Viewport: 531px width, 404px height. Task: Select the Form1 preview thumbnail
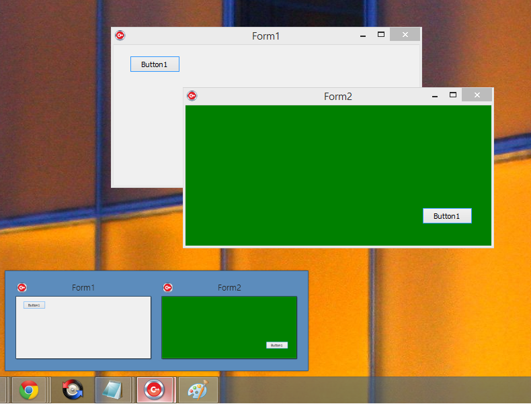point(83,327)
